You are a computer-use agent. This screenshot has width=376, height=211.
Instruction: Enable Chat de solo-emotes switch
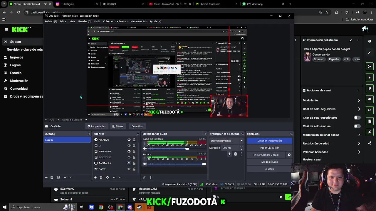(357, 126)
